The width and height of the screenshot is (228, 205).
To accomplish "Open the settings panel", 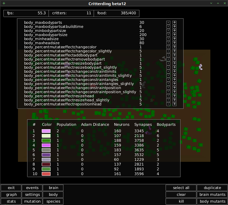I will coord(32,194).
